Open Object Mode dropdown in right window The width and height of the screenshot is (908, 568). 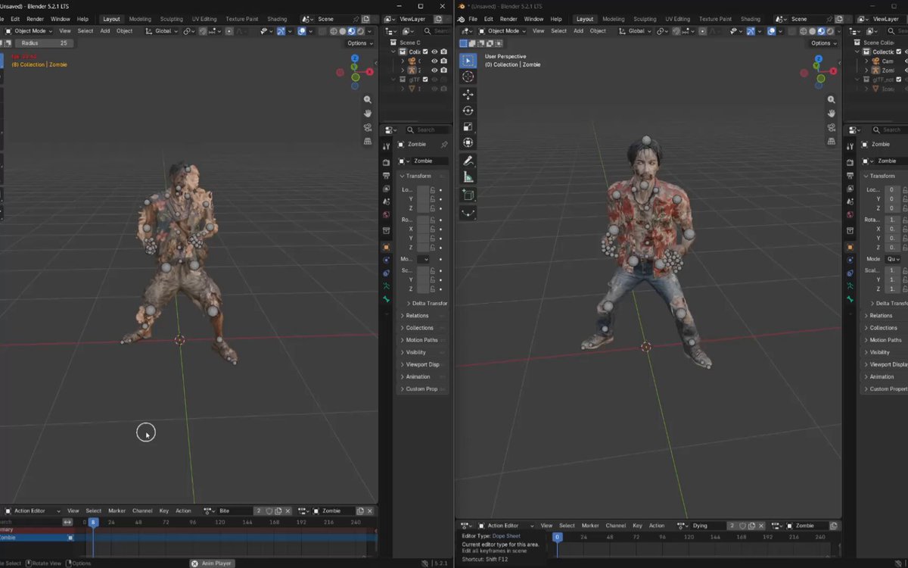click(x=503, y=31)
